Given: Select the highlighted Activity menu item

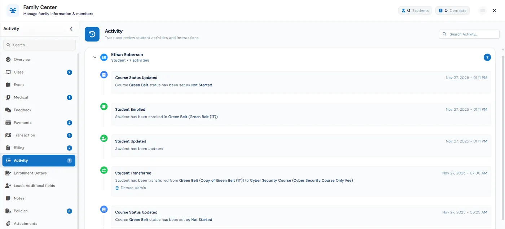Looking at the screenshot, I should pyautogui.click(x=39, y=160).
